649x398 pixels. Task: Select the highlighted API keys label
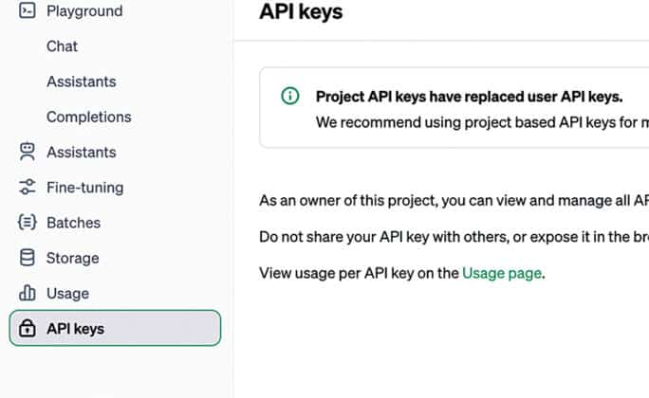click(75, 329)
